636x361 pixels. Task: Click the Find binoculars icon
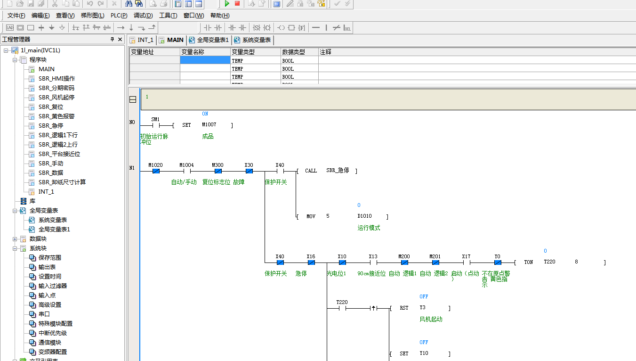click(x=129, y=3)
